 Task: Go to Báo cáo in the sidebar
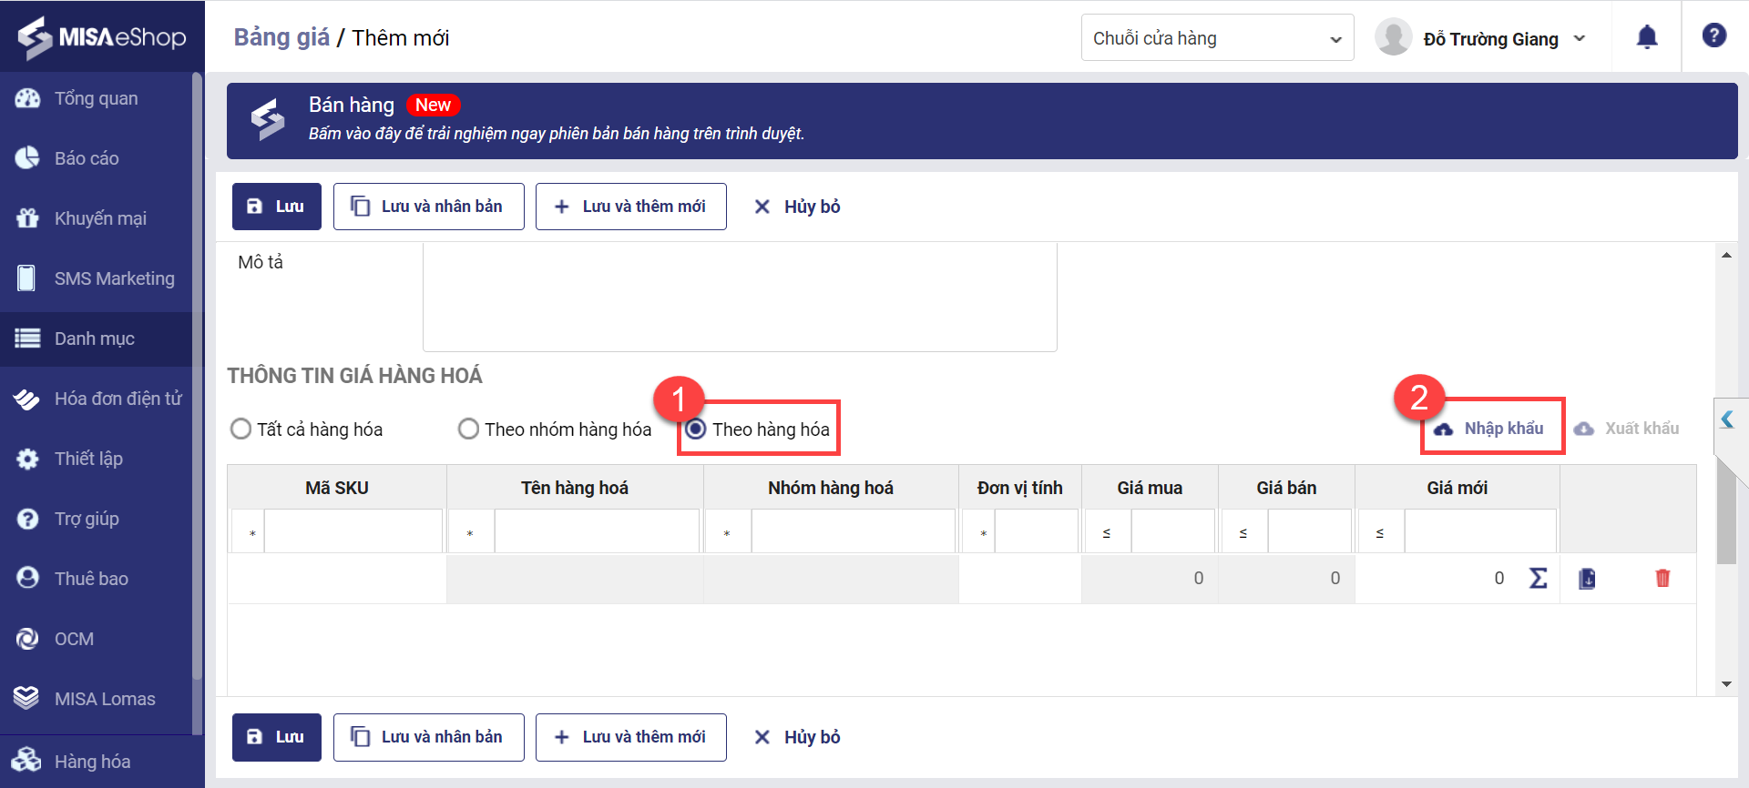[x=87, y=158]
